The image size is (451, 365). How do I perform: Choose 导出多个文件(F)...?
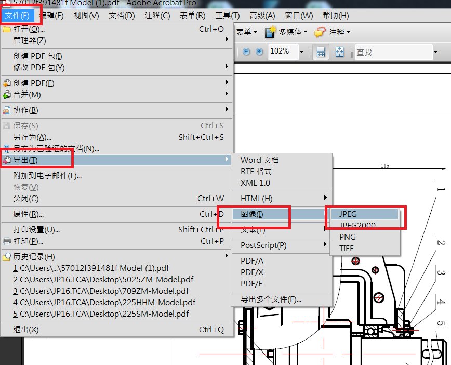tap(282, 299)
